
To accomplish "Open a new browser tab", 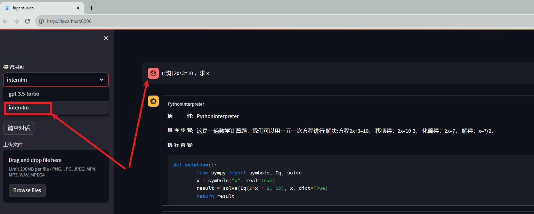I will 91,8.
